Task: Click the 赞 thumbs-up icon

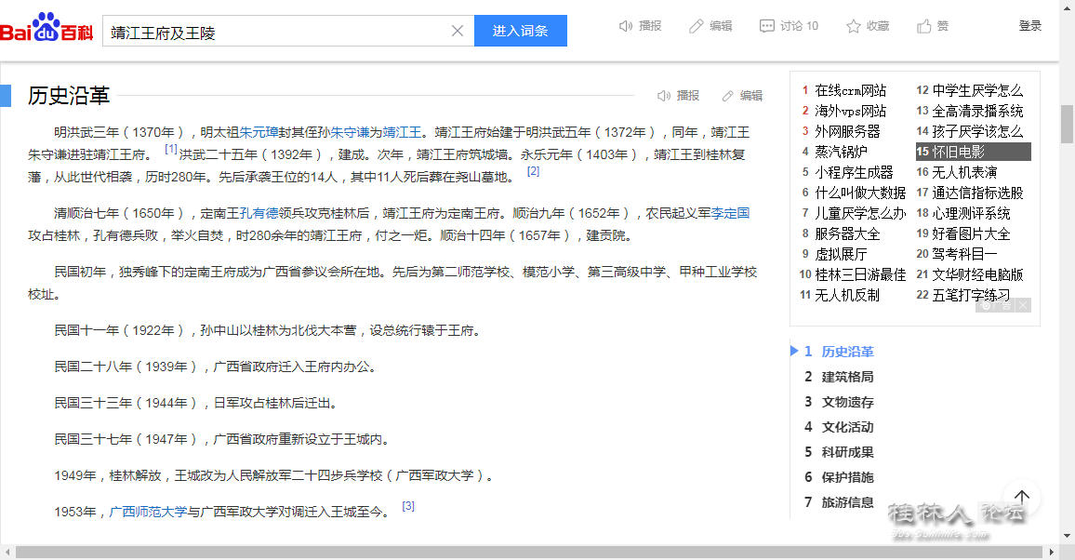Action: pyautogui.click(x=924, y=26)
